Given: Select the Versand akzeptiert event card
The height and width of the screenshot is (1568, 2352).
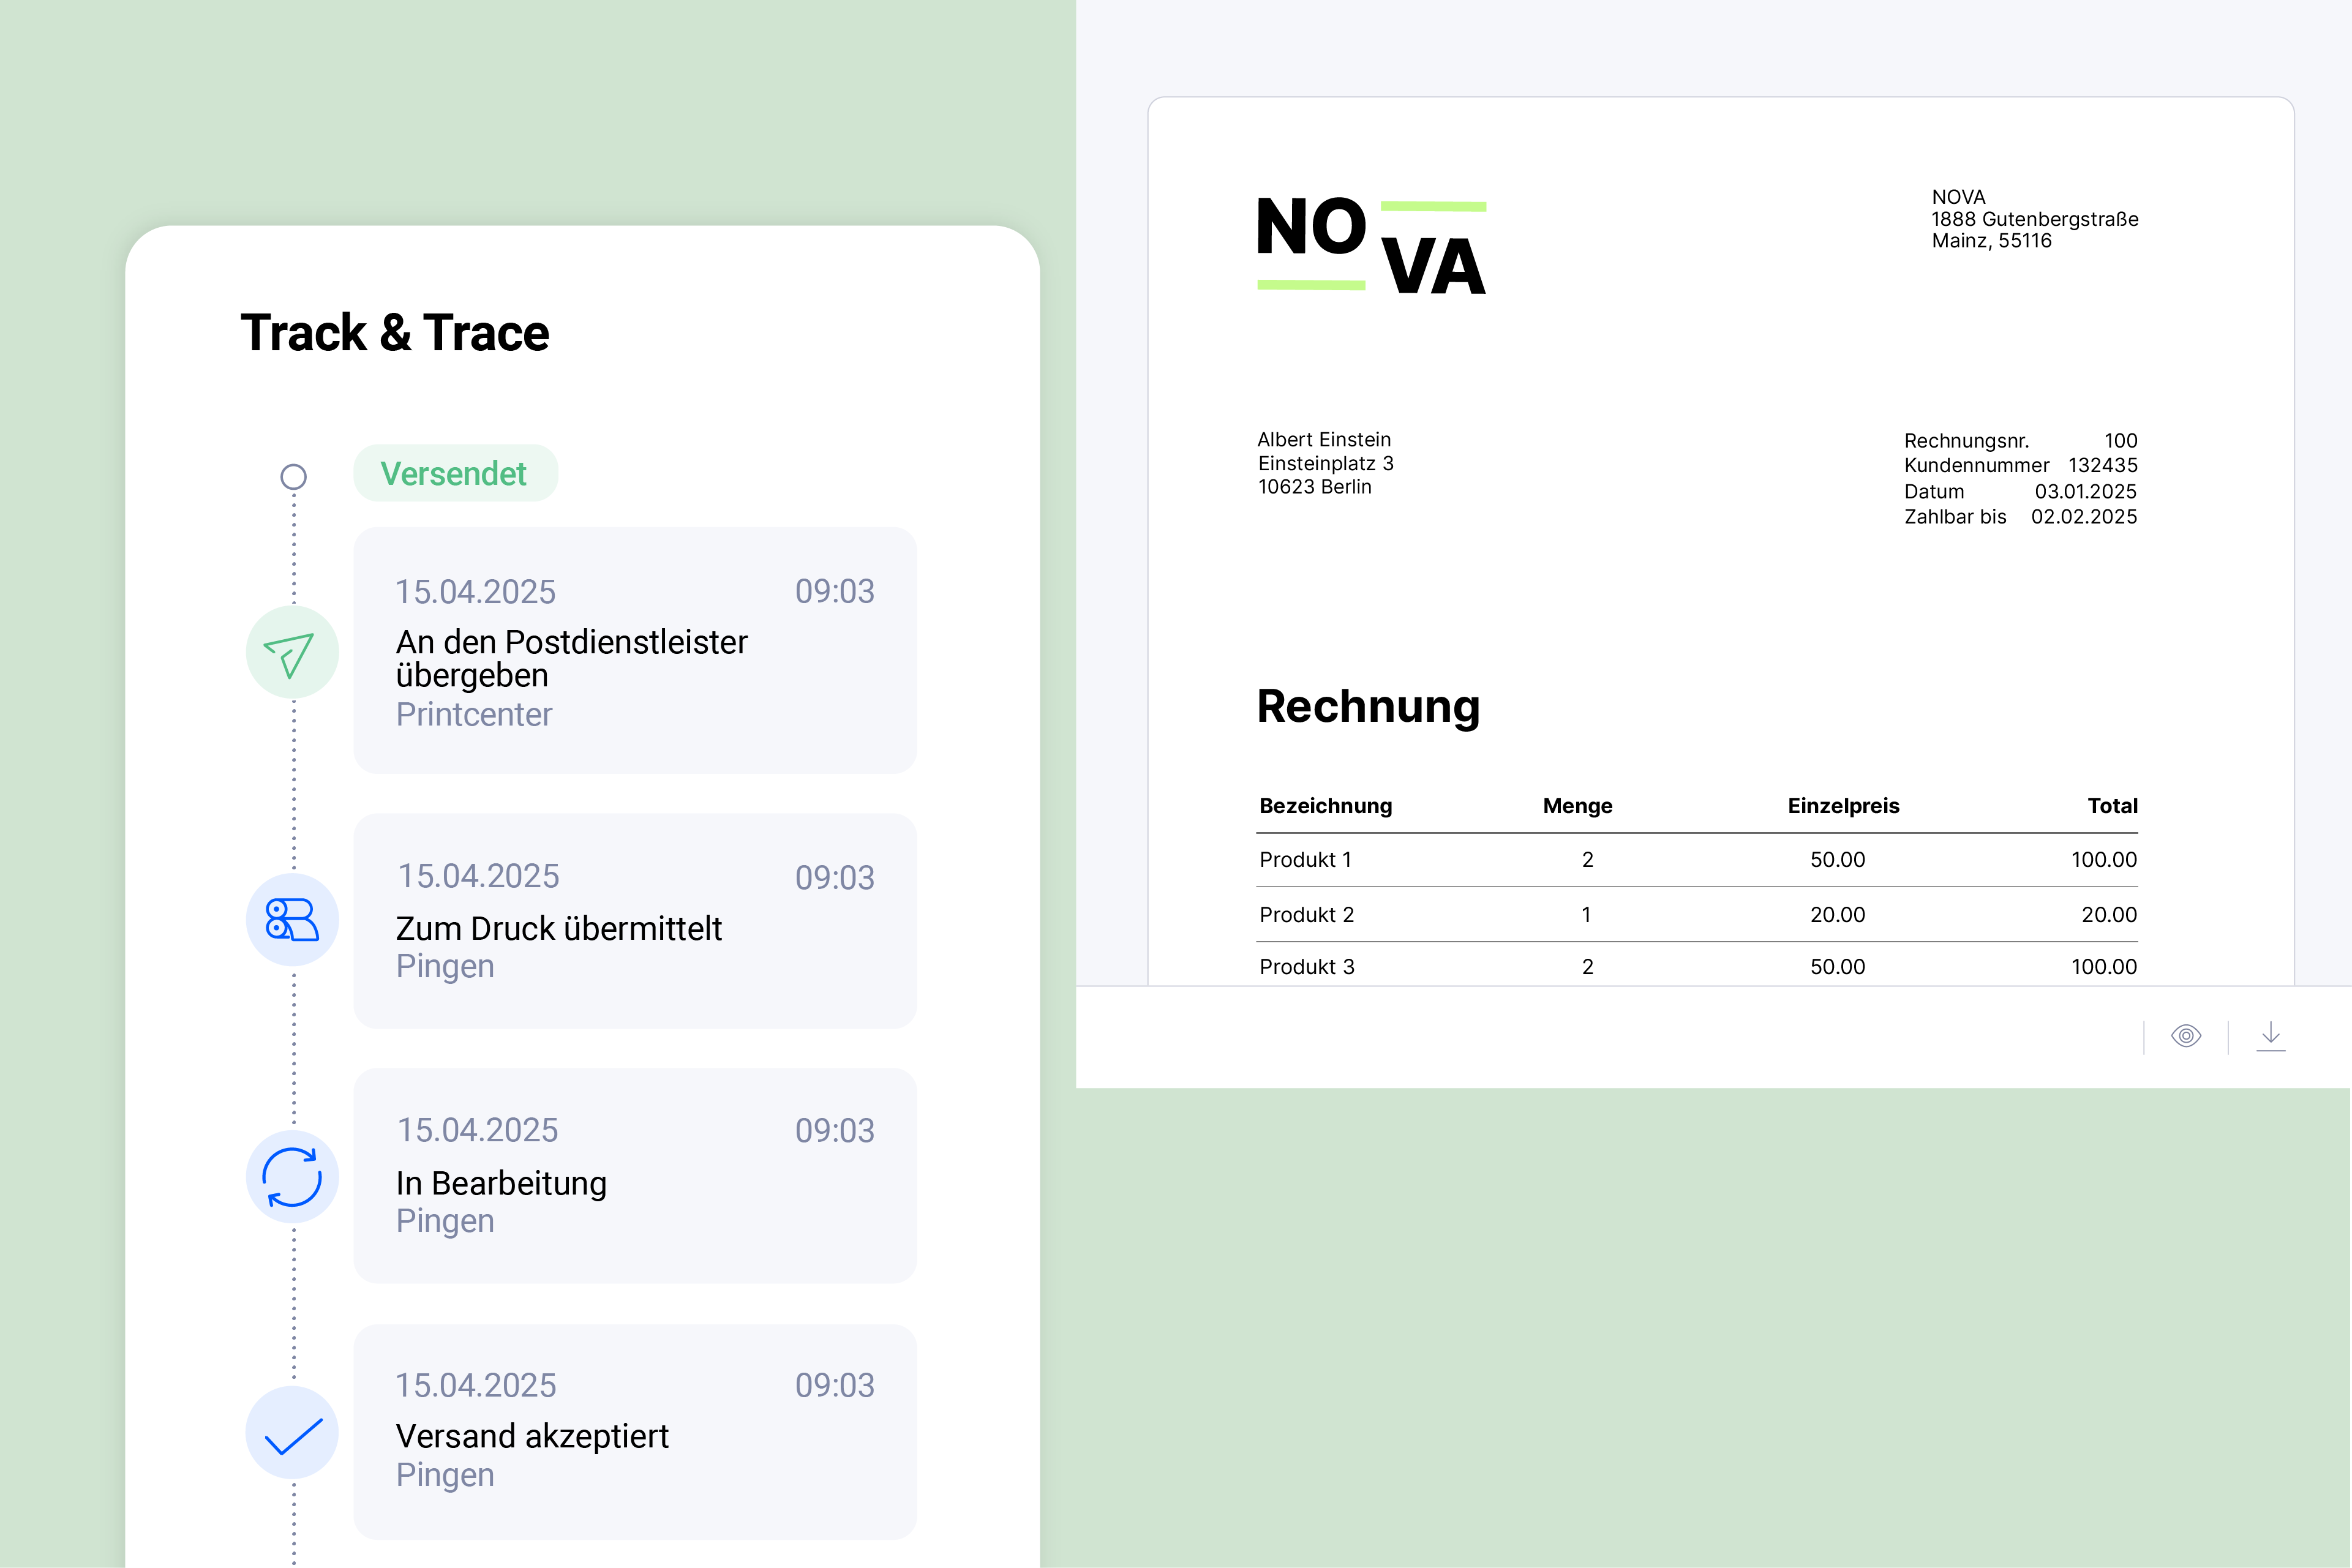Looking at the screenshot, I should (x=634, y=1432).
